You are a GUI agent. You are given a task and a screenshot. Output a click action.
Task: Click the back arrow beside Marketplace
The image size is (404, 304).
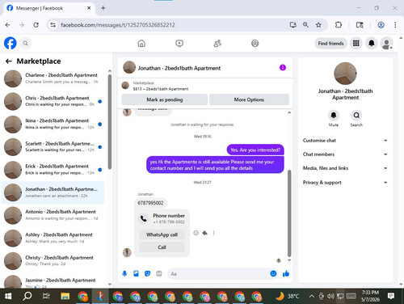9,61
